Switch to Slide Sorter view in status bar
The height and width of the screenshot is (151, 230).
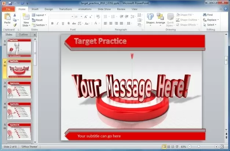(169, 147)
